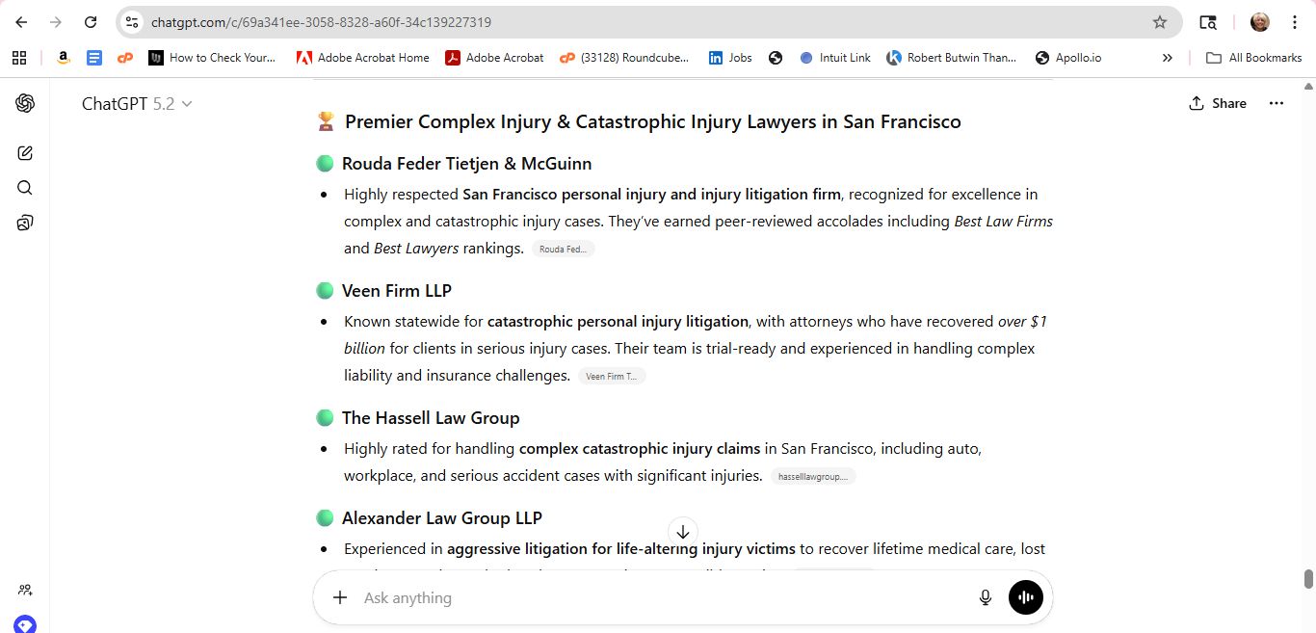Open the hasselllawgroup source citation
The image size is (1316, 633).
pyautogui.click(x=813, y=476)
